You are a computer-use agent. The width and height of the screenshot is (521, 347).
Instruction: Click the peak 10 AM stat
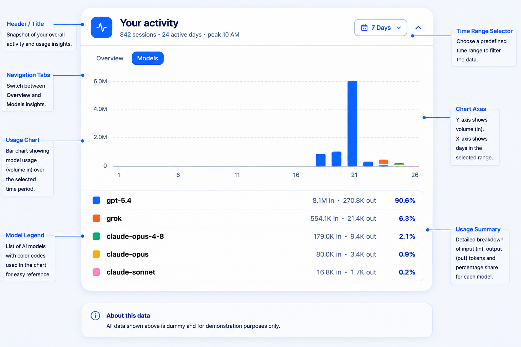(x=224, y=35)
